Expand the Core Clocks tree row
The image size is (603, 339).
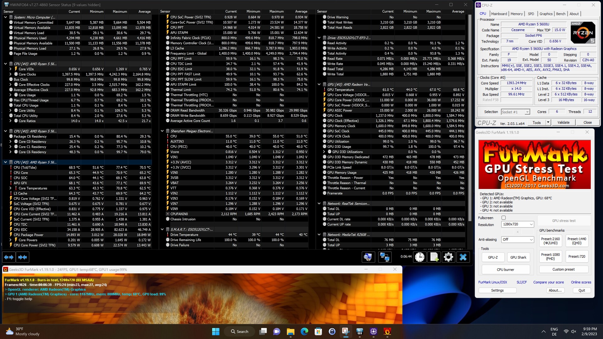tap(10, 74)
